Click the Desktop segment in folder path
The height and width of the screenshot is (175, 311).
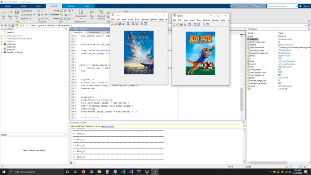(x=51, y=25)
